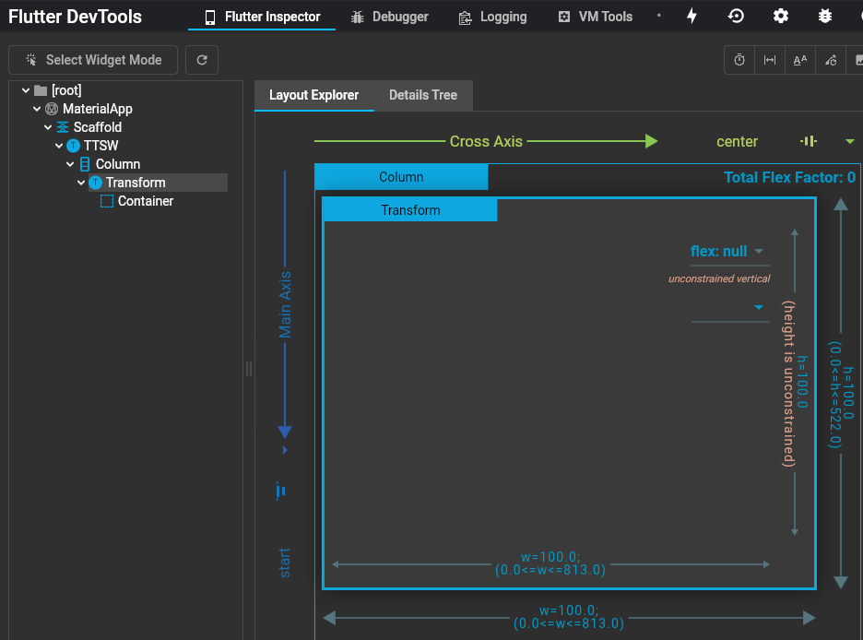
Task: Select Transform in widget tree
Action: tap(136, 183)
